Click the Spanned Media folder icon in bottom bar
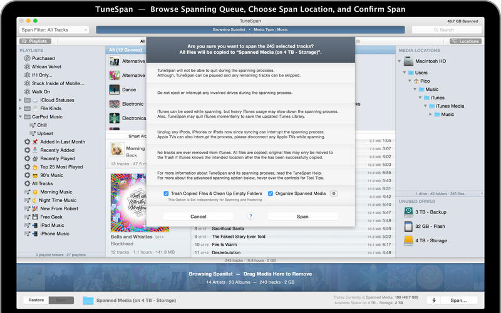 [x=88, y=300]
